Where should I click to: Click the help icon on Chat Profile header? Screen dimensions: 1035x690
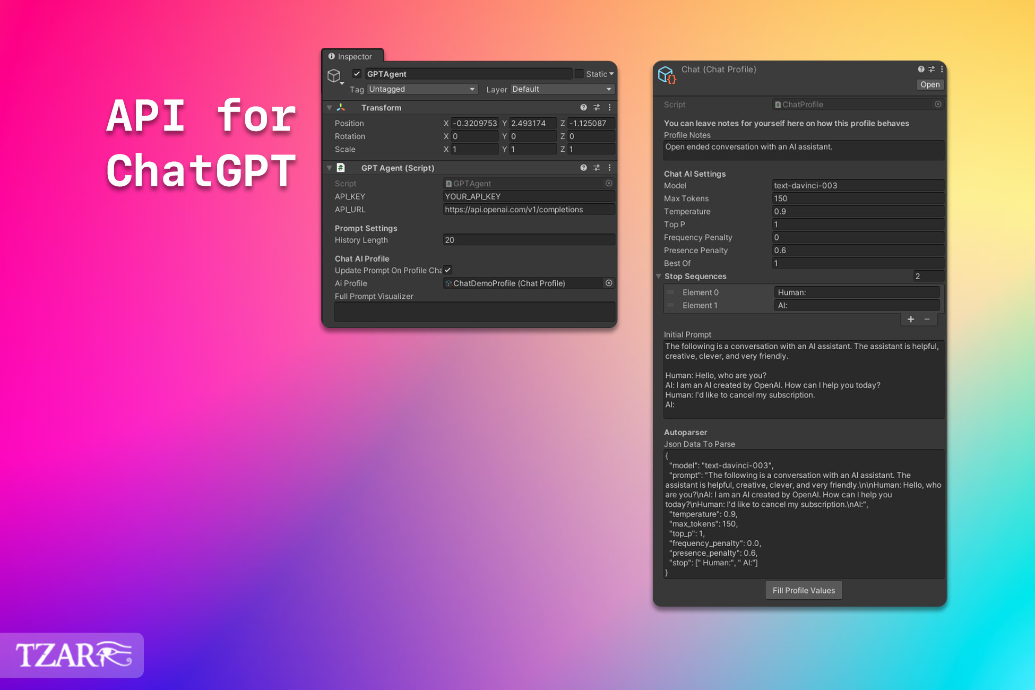coord(920,69)
